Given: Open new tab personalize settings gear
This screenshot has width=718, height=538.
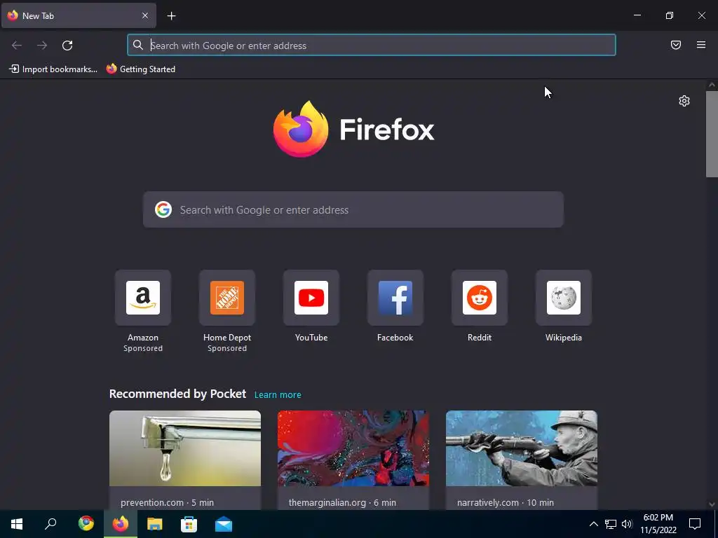Looking at the screenshot, I should click(x=684, y=101).
